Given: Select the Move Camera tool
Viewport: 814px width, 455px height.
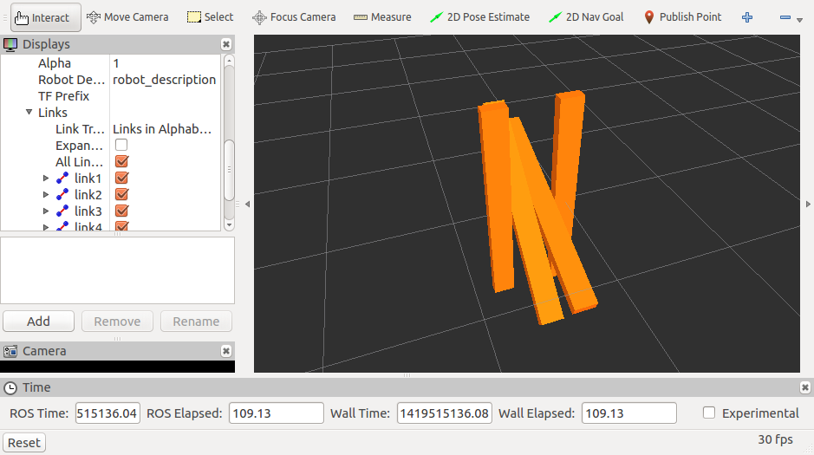Looking at the screenshot, I should point(127,17).
